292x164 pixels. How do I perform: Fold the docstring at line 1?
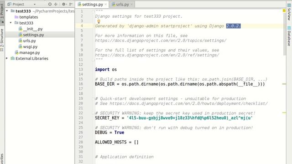pos(93,11)
